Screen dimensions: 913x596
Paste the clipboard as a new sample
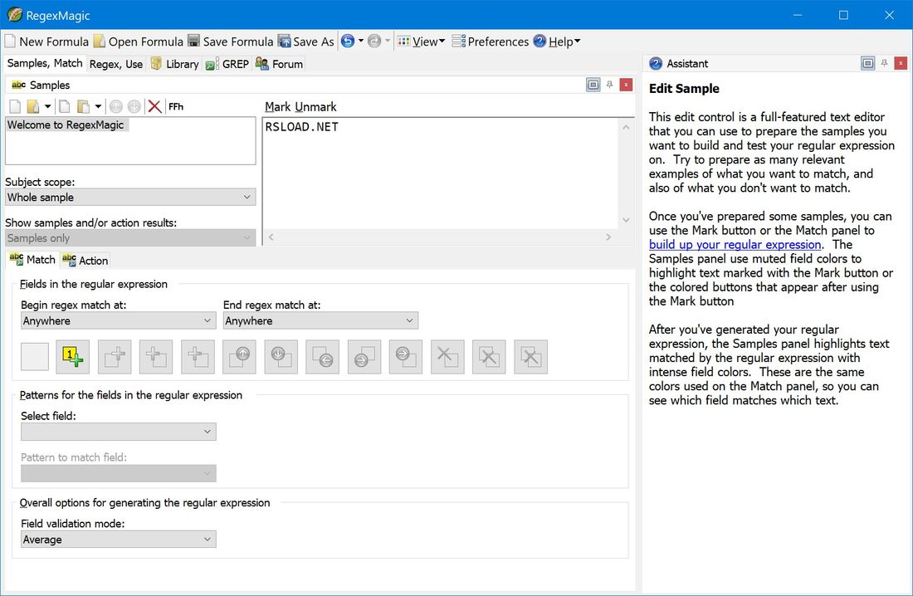coord(83,106)
